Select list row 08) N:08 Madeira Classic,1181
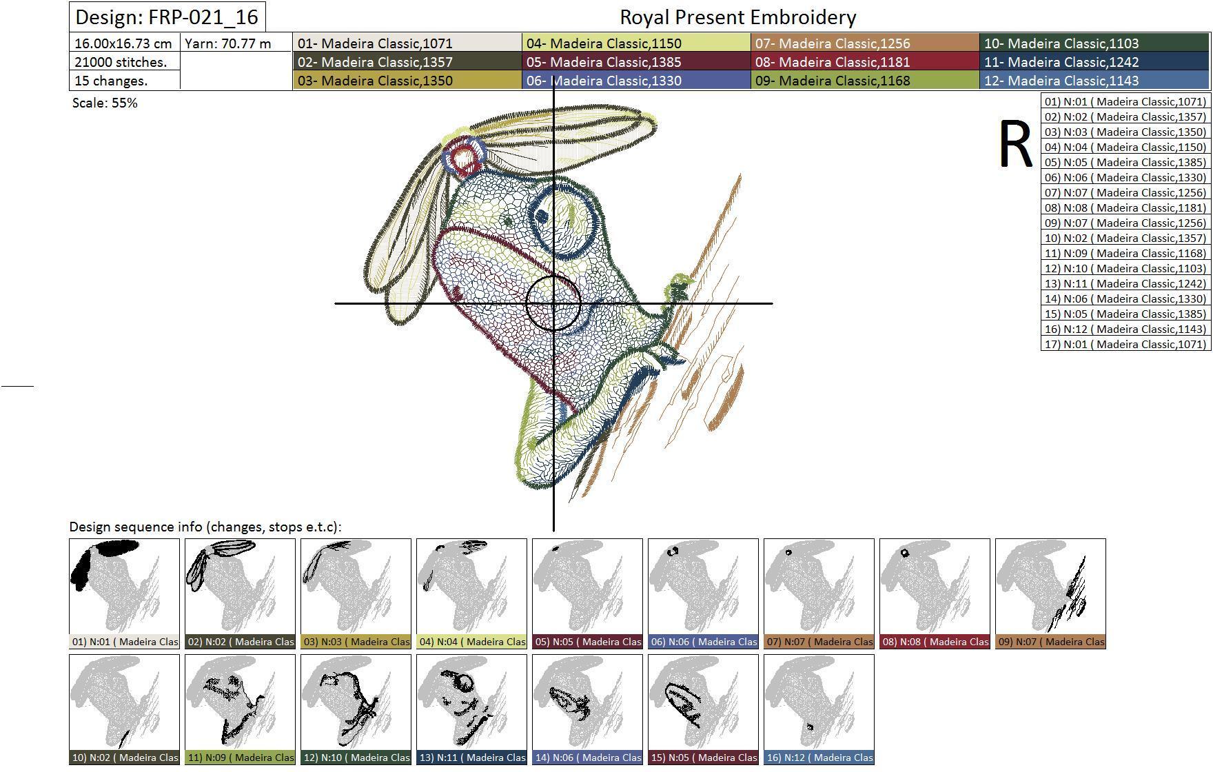 pos(1125,207)
